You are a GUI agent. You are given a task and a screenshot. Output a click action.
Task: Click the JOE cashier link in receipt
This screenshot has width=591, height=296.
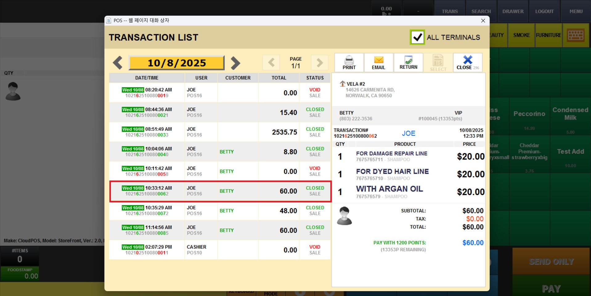click(x=408, y=133)
